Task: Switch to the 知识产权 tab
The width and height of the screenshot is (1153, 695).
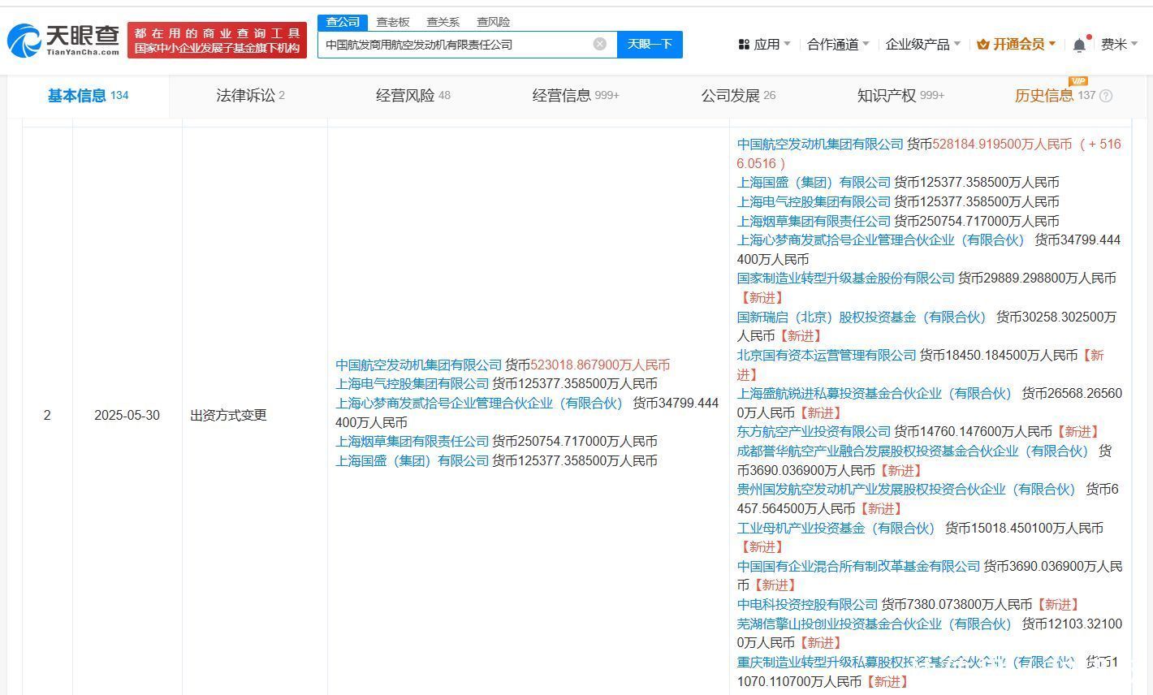Action: click(x=900, y=96)
